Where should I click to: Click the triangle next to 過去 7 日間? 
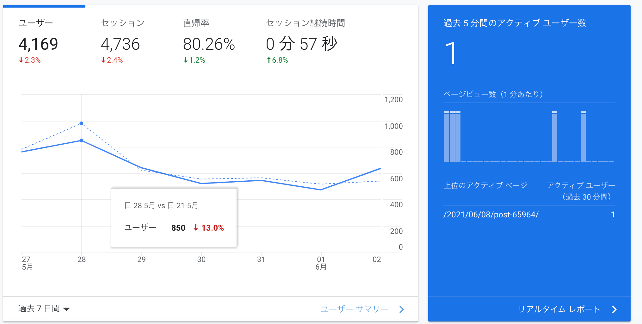click(x=66, y=309)
